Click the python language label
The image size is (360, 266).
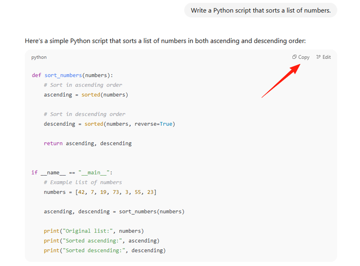(x=39, y=57)
